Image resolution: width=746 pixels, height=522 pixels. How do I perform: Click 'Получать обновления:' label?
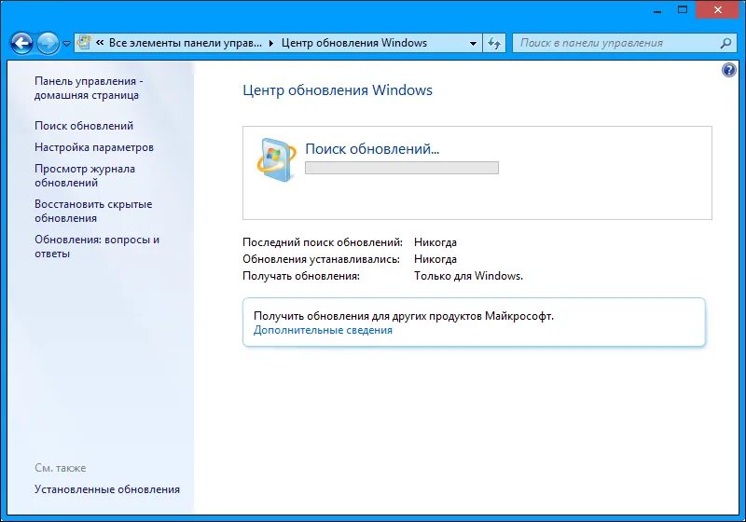click(x=301, y=276)
